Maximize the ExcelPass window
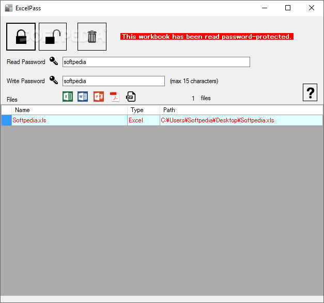 click(x=288, y=8)
